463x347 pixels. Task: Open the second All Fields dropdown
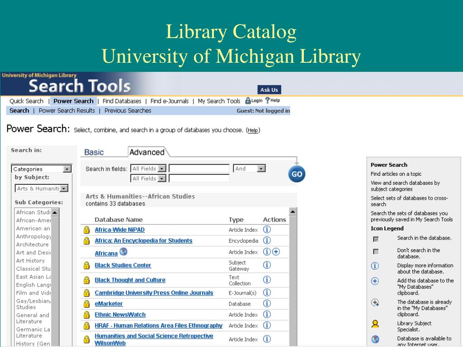(x=148, y=178)
